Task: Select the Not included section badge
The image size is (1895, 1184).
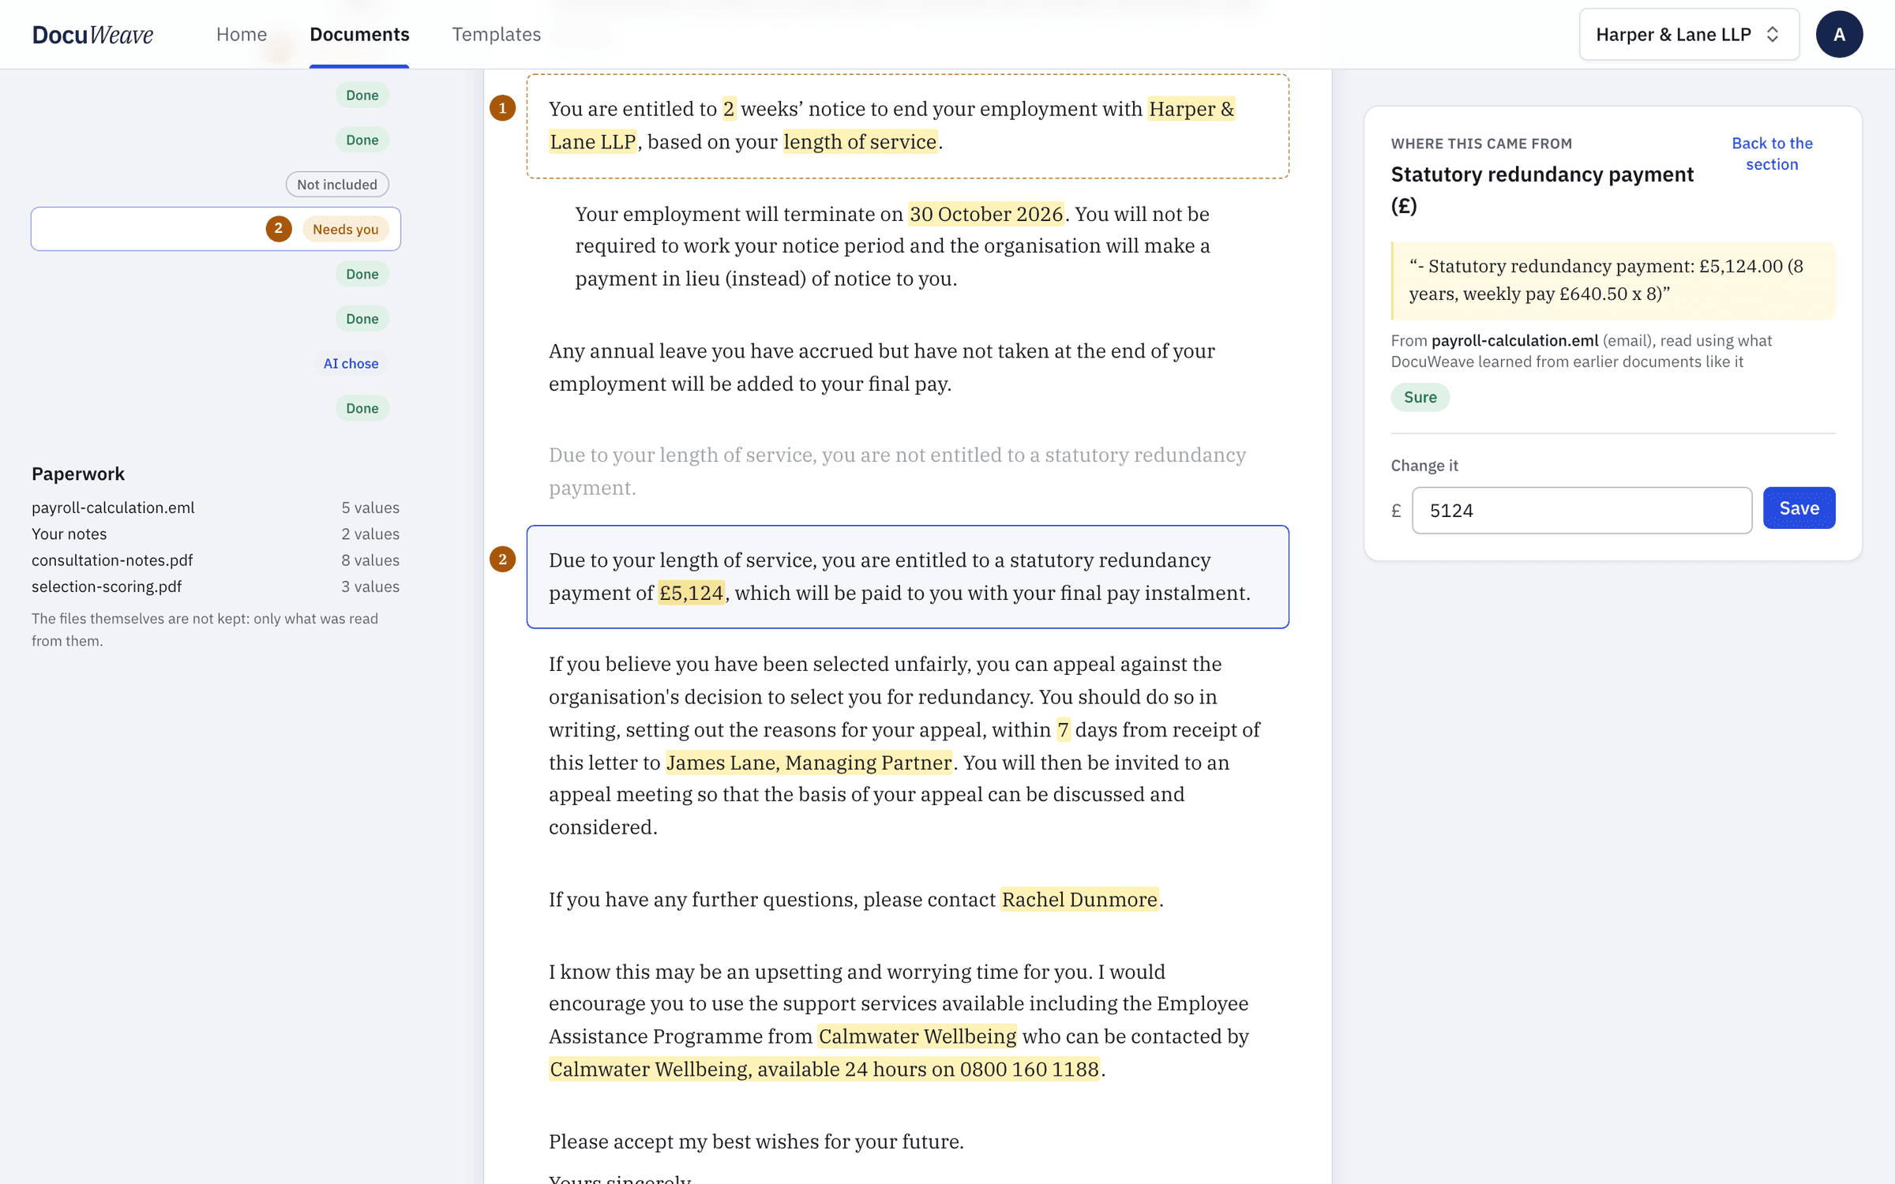Action: pyautogui.click(x=337, y=184)
